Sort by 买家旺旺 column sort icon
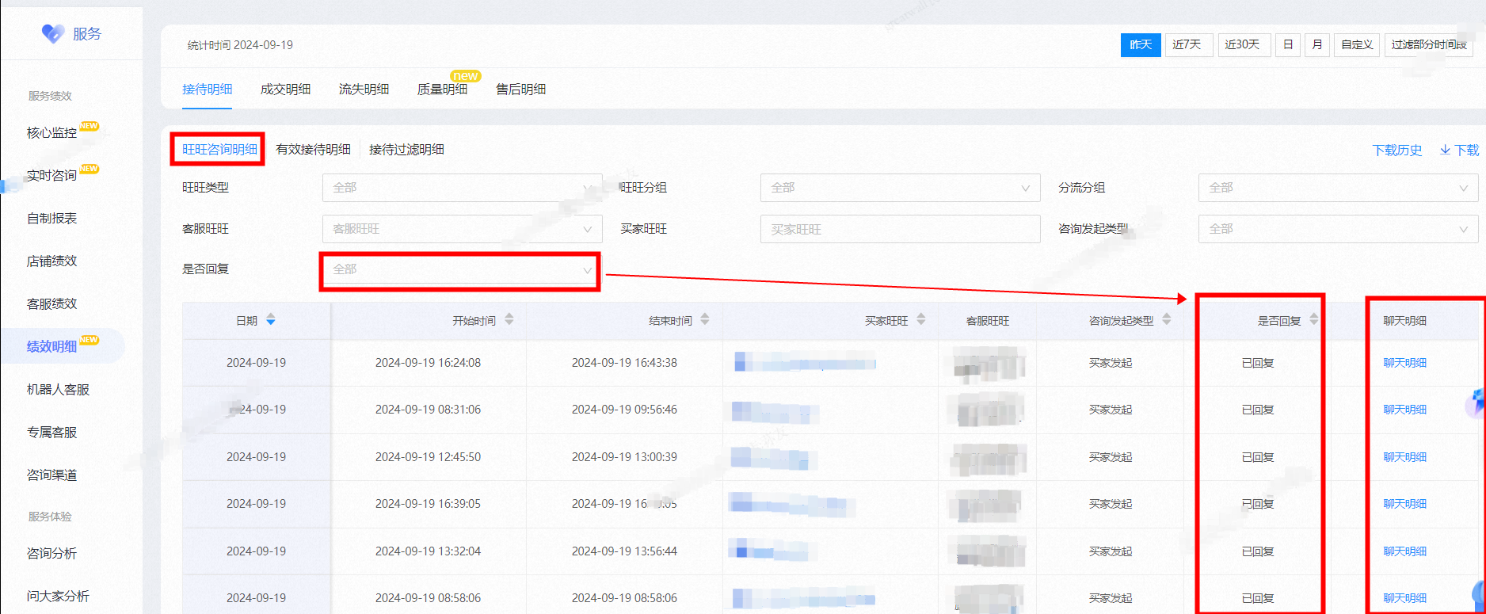The image size is (1486, 614). [921, 320]
